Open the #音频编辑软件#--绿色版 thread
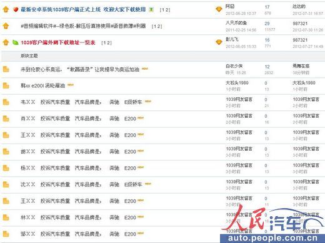The image size is (325, 243). (x=83, y=26)
